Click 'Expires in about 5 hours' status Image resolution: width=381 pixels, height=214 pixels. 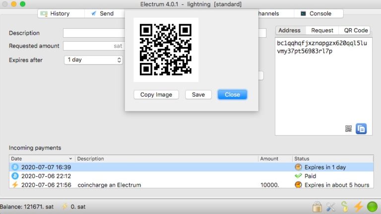(x=337, y=185)
